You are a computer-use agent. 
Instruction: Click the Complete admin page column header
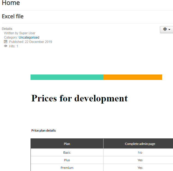(138, 144)
